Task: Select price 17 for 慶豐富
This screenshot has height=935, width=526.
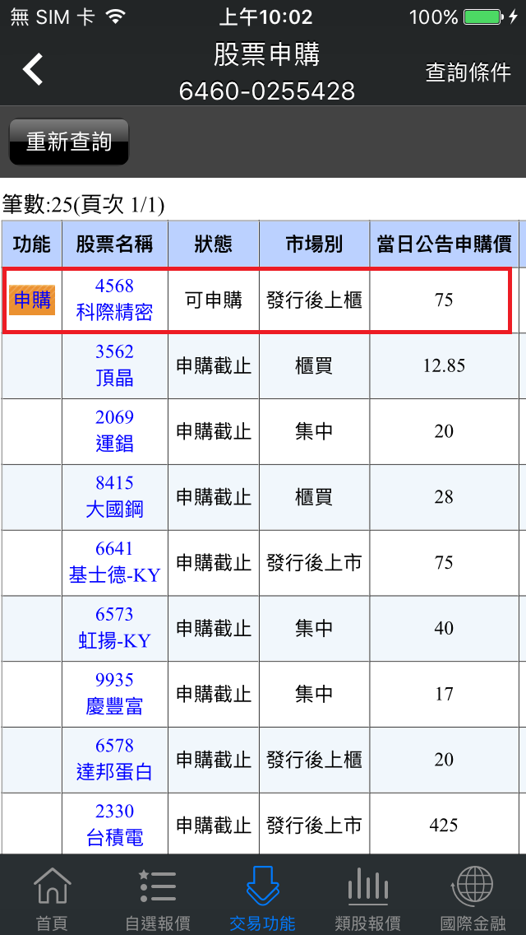Action: 445,694
